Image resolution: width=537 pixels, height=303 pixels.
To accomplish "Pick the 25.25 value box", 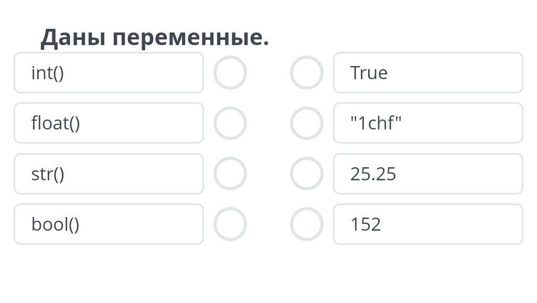I will [428, 174].
